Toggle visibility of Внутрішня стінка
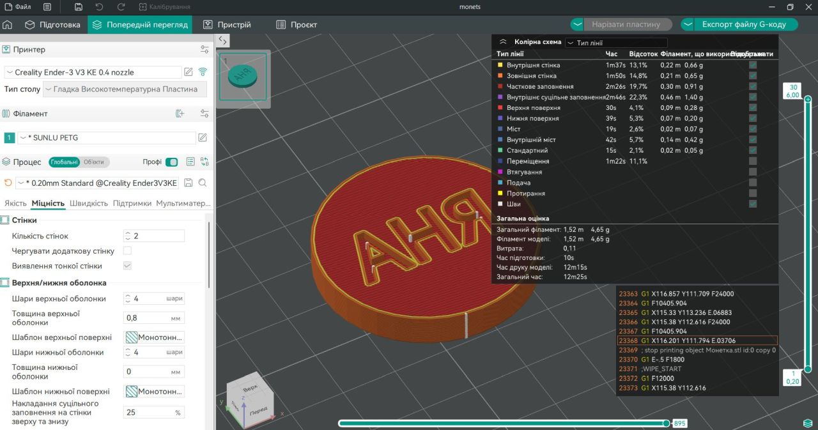The height and width of the screenshot is (430, 818). (753, 65)
